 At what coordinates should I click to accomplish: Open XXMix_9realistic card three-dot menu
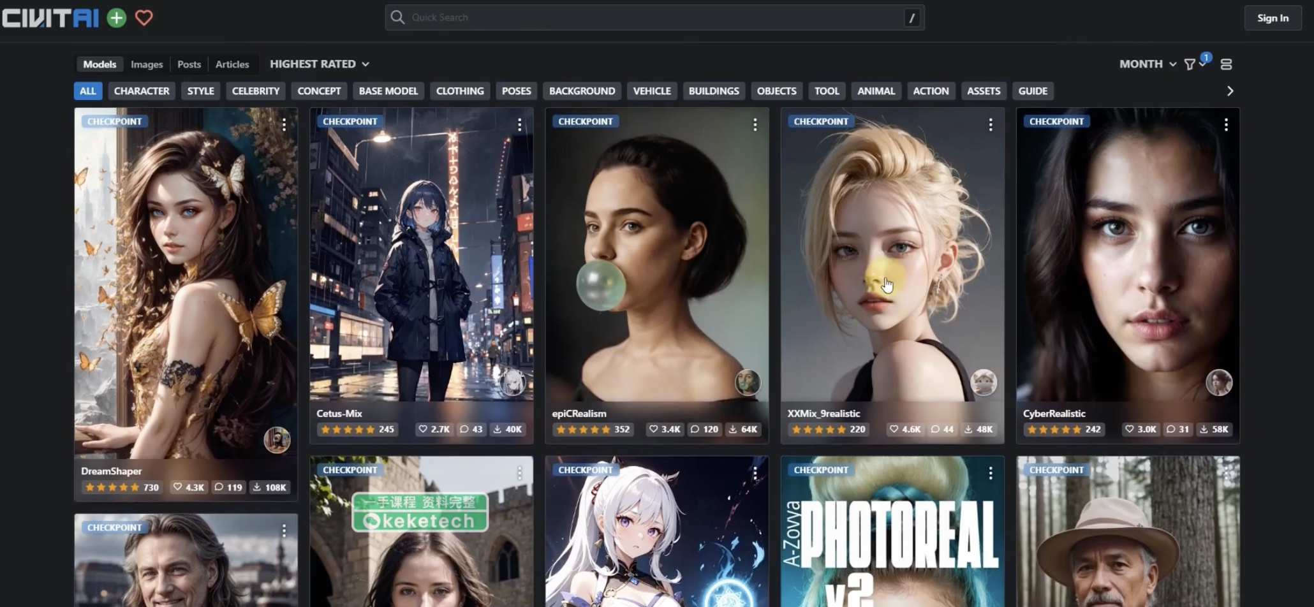coord(991,125)
